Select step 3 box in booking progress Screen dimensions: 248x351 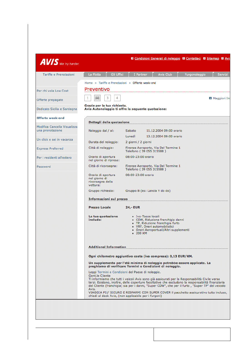click(107, 98)
